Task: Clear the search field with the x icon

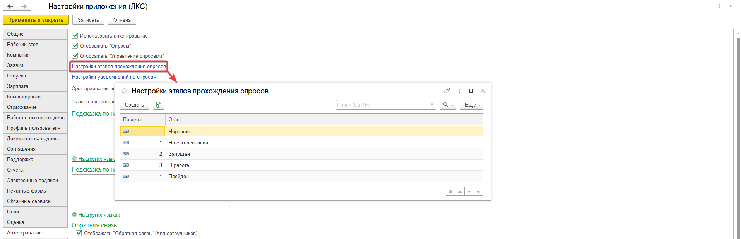Action: point(432,105)
